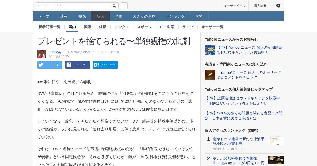Click the Hatena ブックマーク button
Image resolution: width=317 pixels, height=166 pixels.
[105, 65]
